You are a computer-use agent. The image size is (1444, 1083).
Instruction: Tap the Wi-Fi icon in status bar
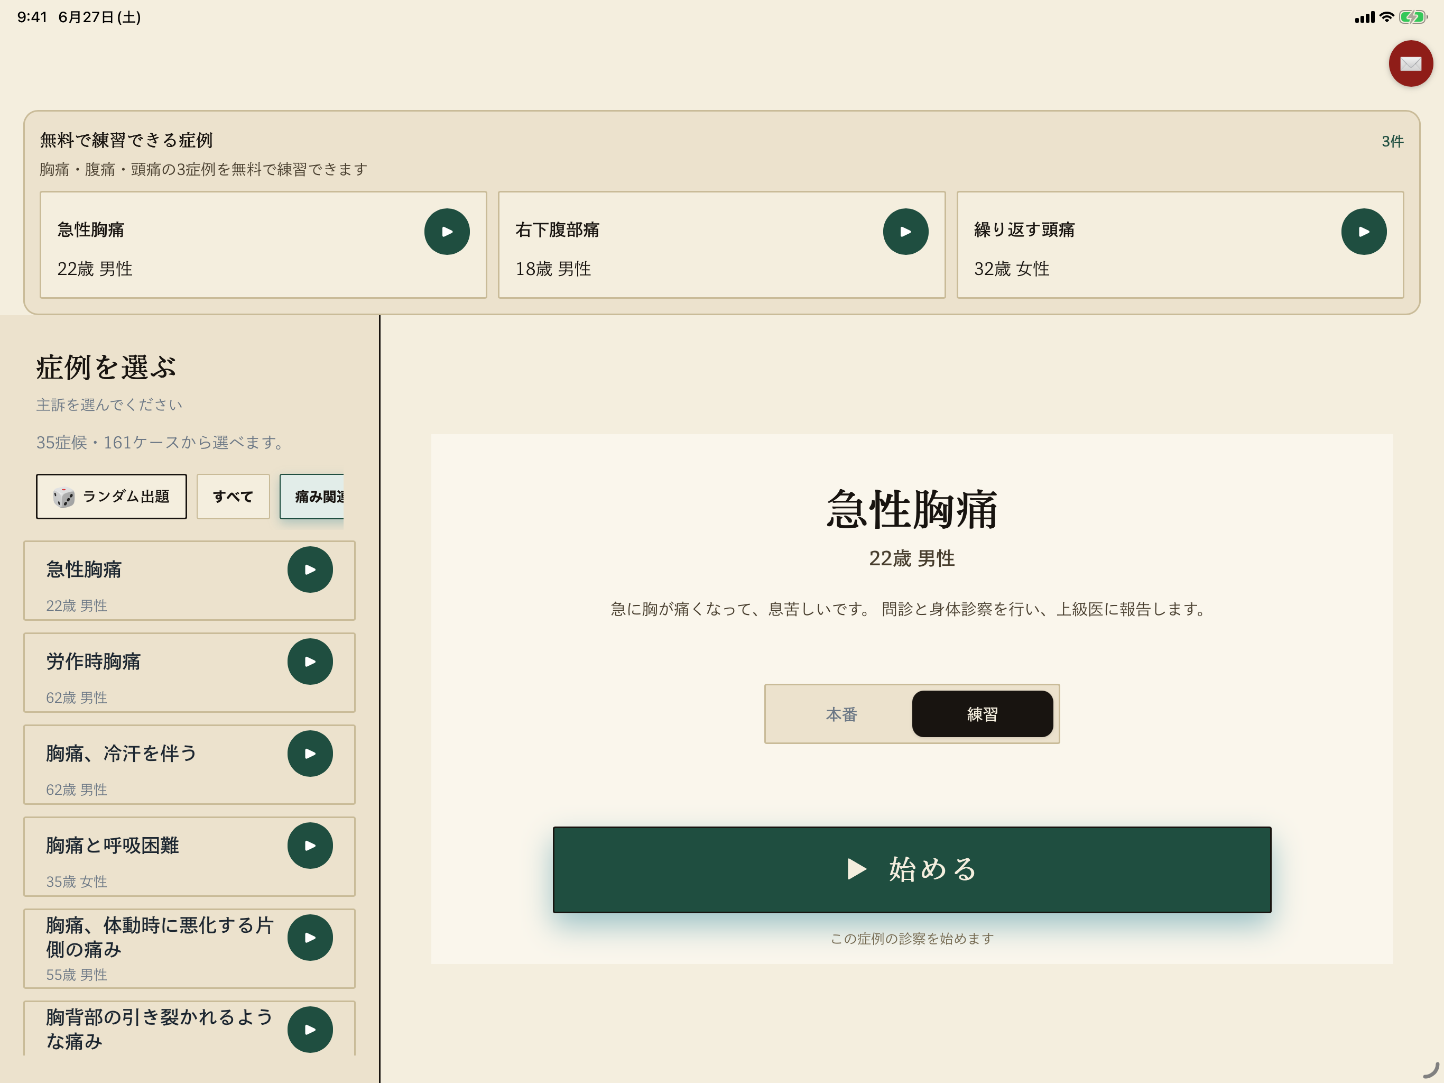[1386, 17]
